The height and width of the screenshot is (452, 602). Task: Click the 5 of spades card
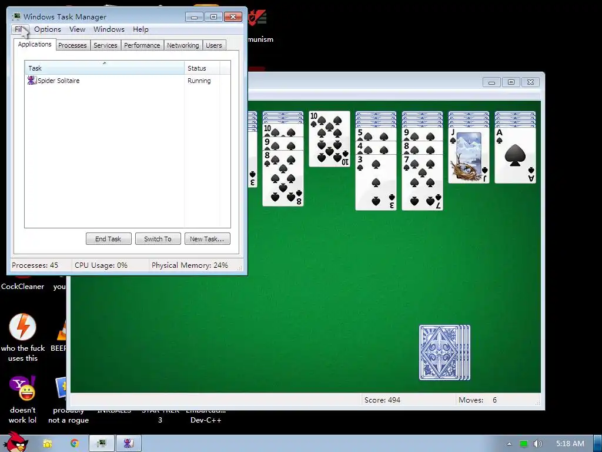[376, 134]
